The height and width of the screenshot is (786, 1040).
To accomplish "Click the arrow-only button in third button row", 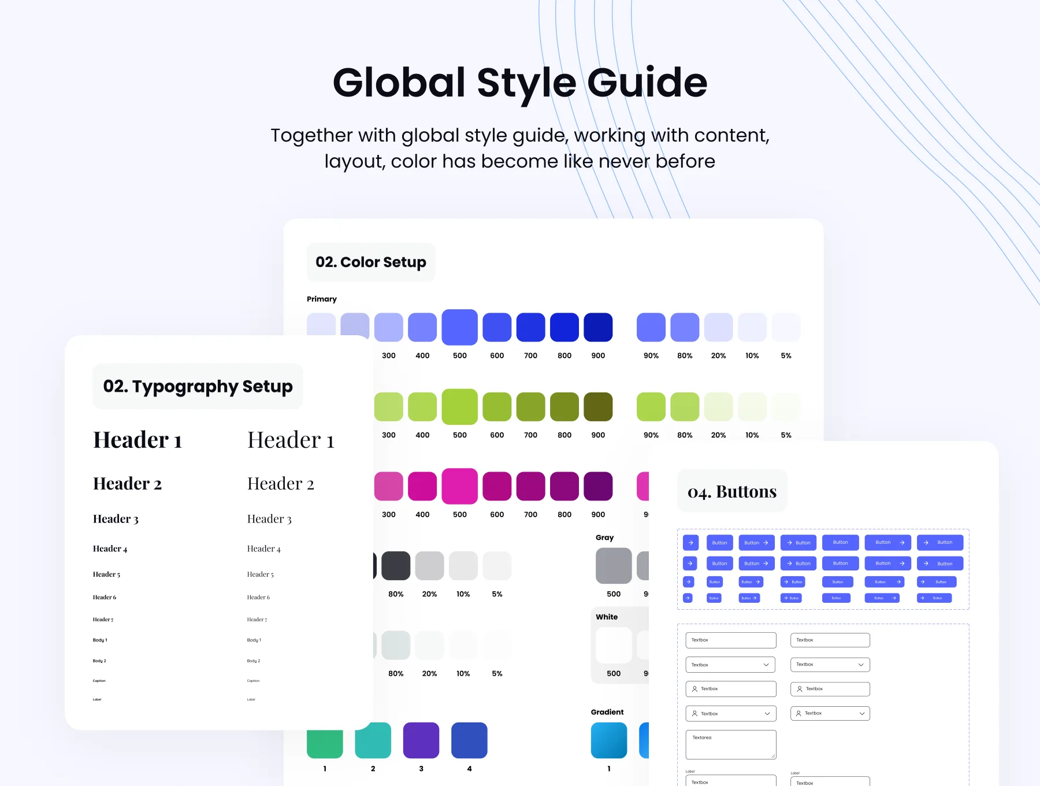I will click(688, 582).
